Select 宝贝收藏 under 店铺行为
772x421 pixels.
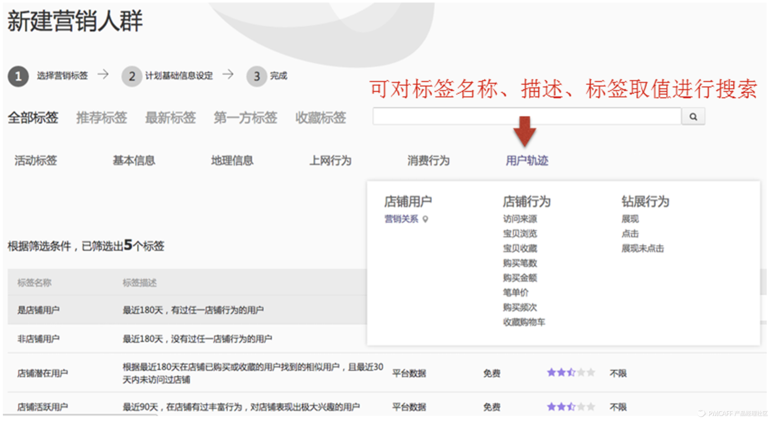click(520, 248)
